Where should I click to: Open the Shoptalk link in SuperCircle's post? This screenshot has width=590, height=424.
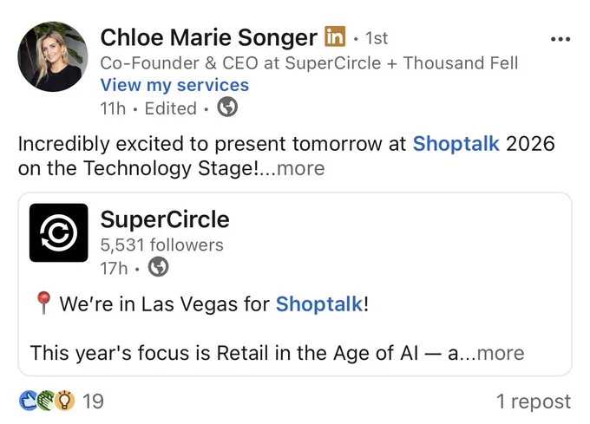(319, 303)
